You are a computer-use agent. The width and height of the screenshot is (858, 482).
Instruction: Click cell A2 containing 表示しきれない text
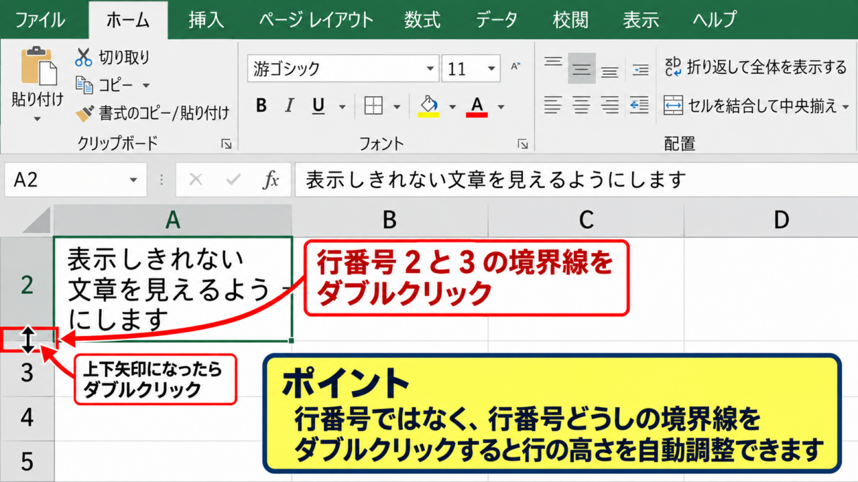pyautogui.click(x=173, y=289)
